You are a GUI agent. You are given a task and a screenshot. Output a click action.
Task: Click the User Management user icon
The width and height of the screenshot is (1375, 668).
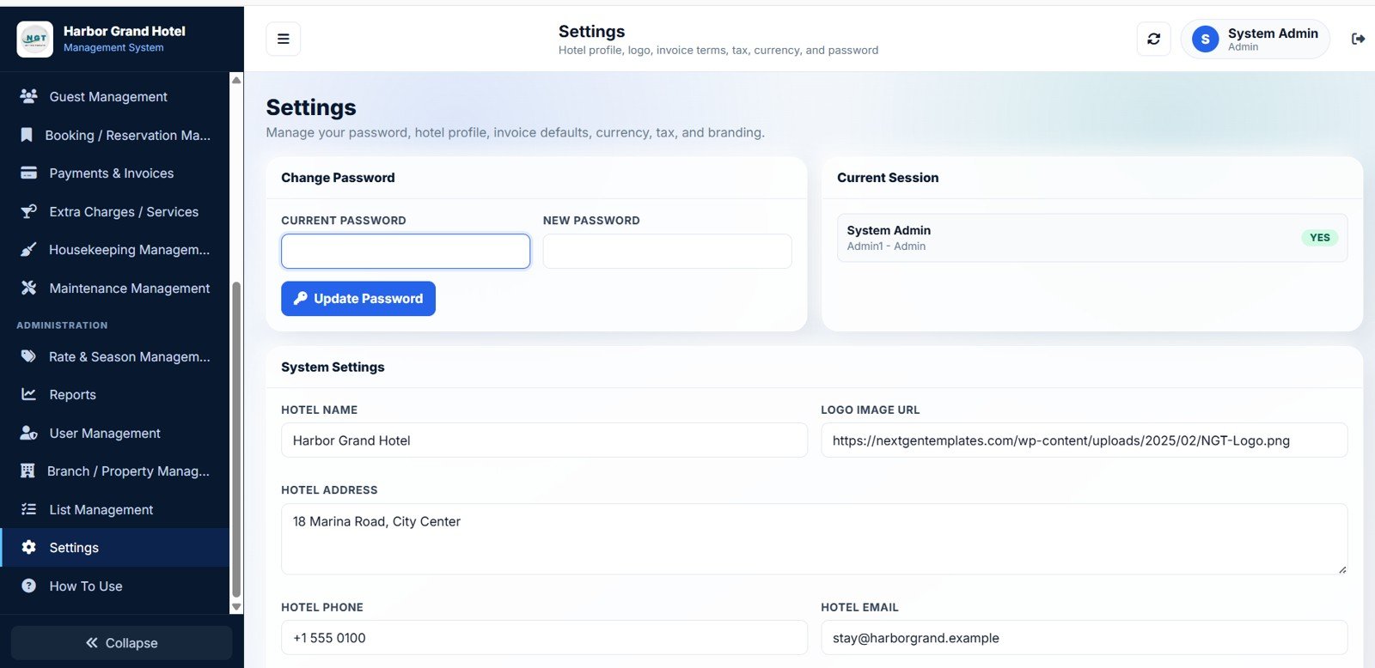(x=28, y=433)
